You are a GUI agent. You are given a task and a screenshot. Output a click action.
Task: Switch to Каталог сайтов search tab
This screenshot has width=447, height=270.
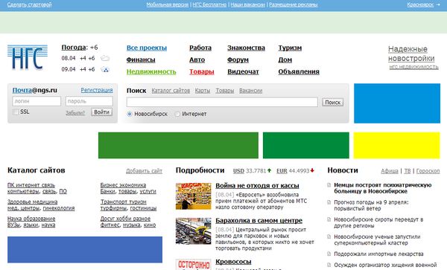[x=171, y=91]
